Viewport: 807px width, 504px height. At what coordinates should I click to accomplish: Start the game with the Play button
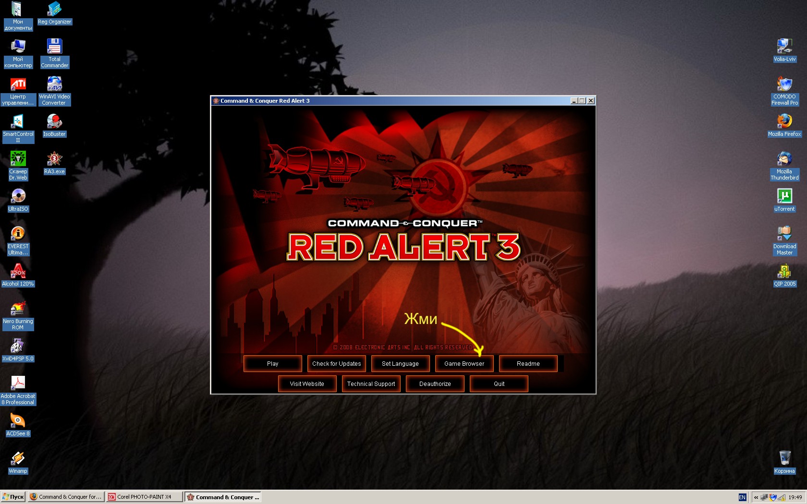(x=273, y=364)
